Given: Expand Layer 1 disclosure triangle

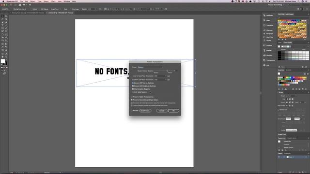Looking at the screenshot, I should 285,157.
